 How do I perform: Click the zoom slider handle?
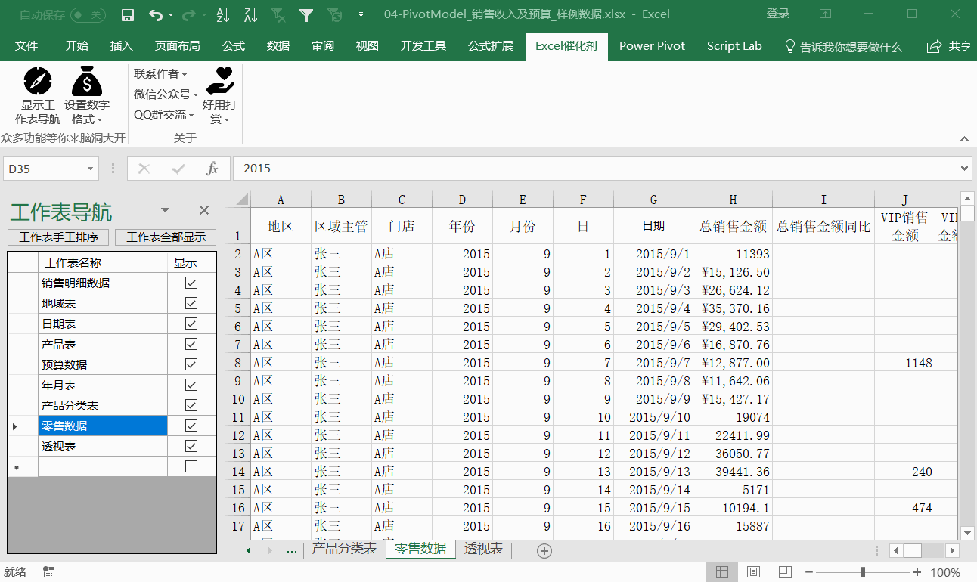863,572
